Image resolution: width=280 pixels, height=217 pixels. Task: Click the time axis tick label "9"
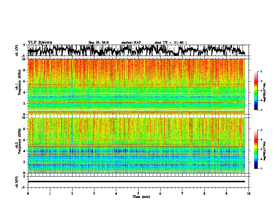[226, 194]
